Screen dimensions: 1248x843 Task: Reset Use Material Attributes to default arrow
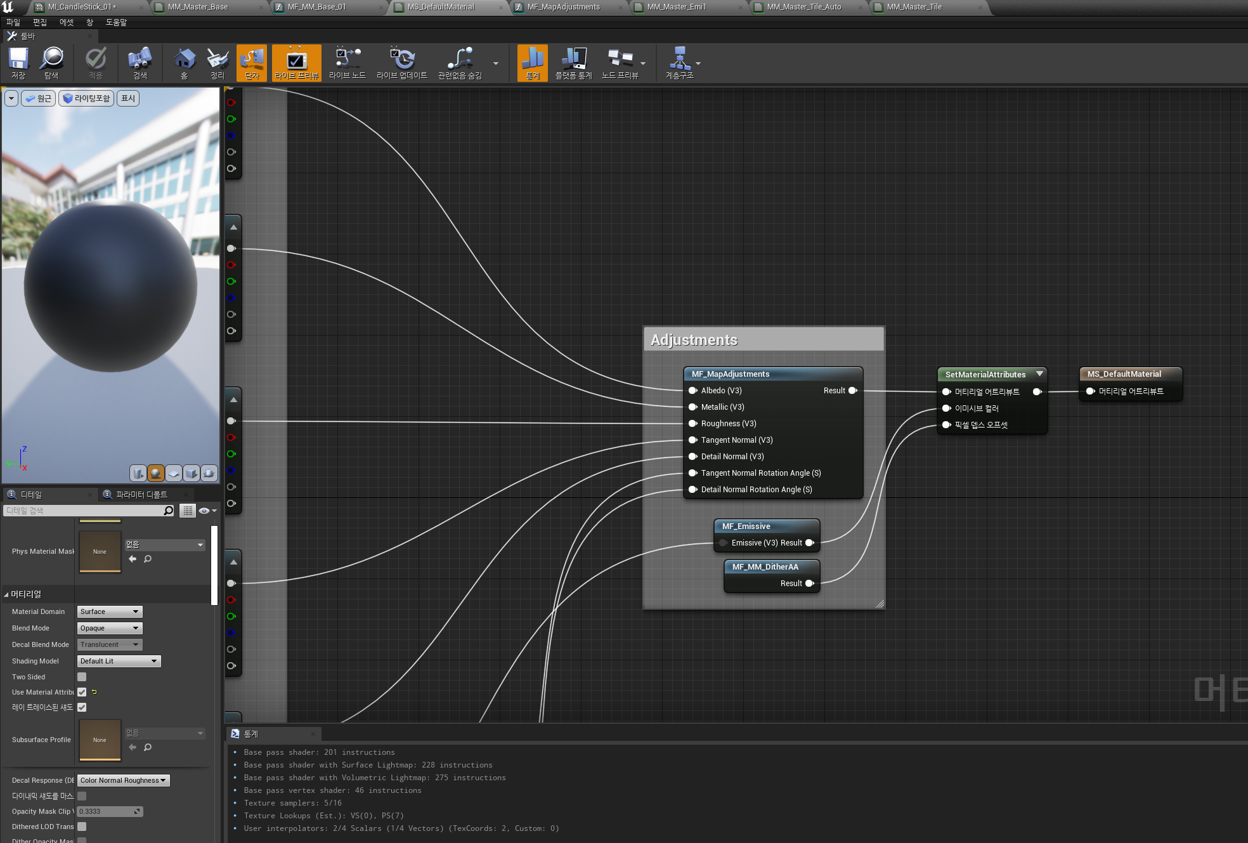coord(94,692)
